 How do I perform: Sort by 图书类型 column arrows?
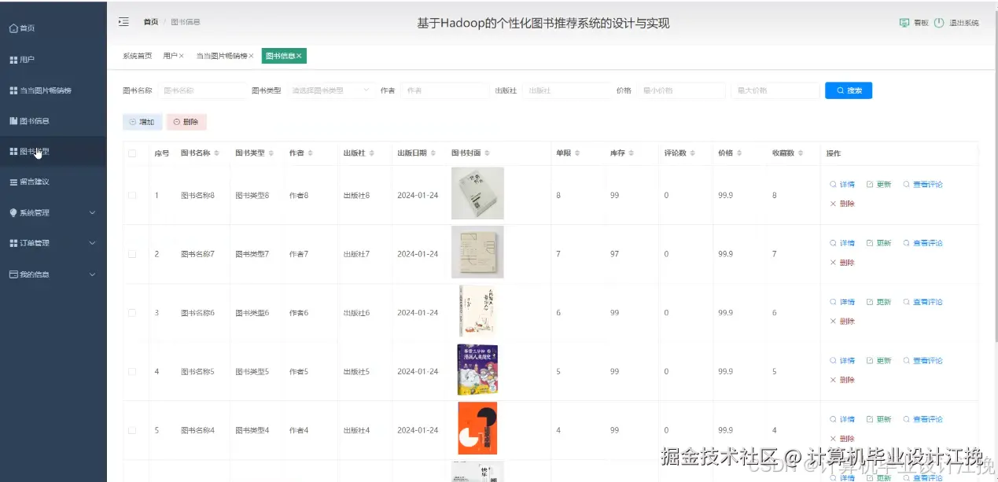pyautogui.click(x=271, y=153)
